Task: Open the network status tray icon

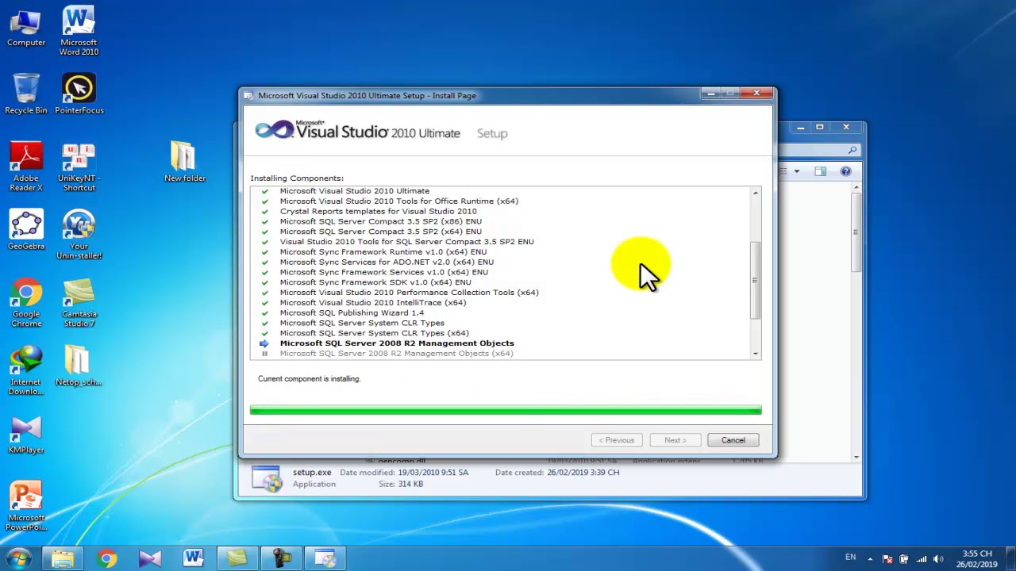Action: [x=921, y=558]
